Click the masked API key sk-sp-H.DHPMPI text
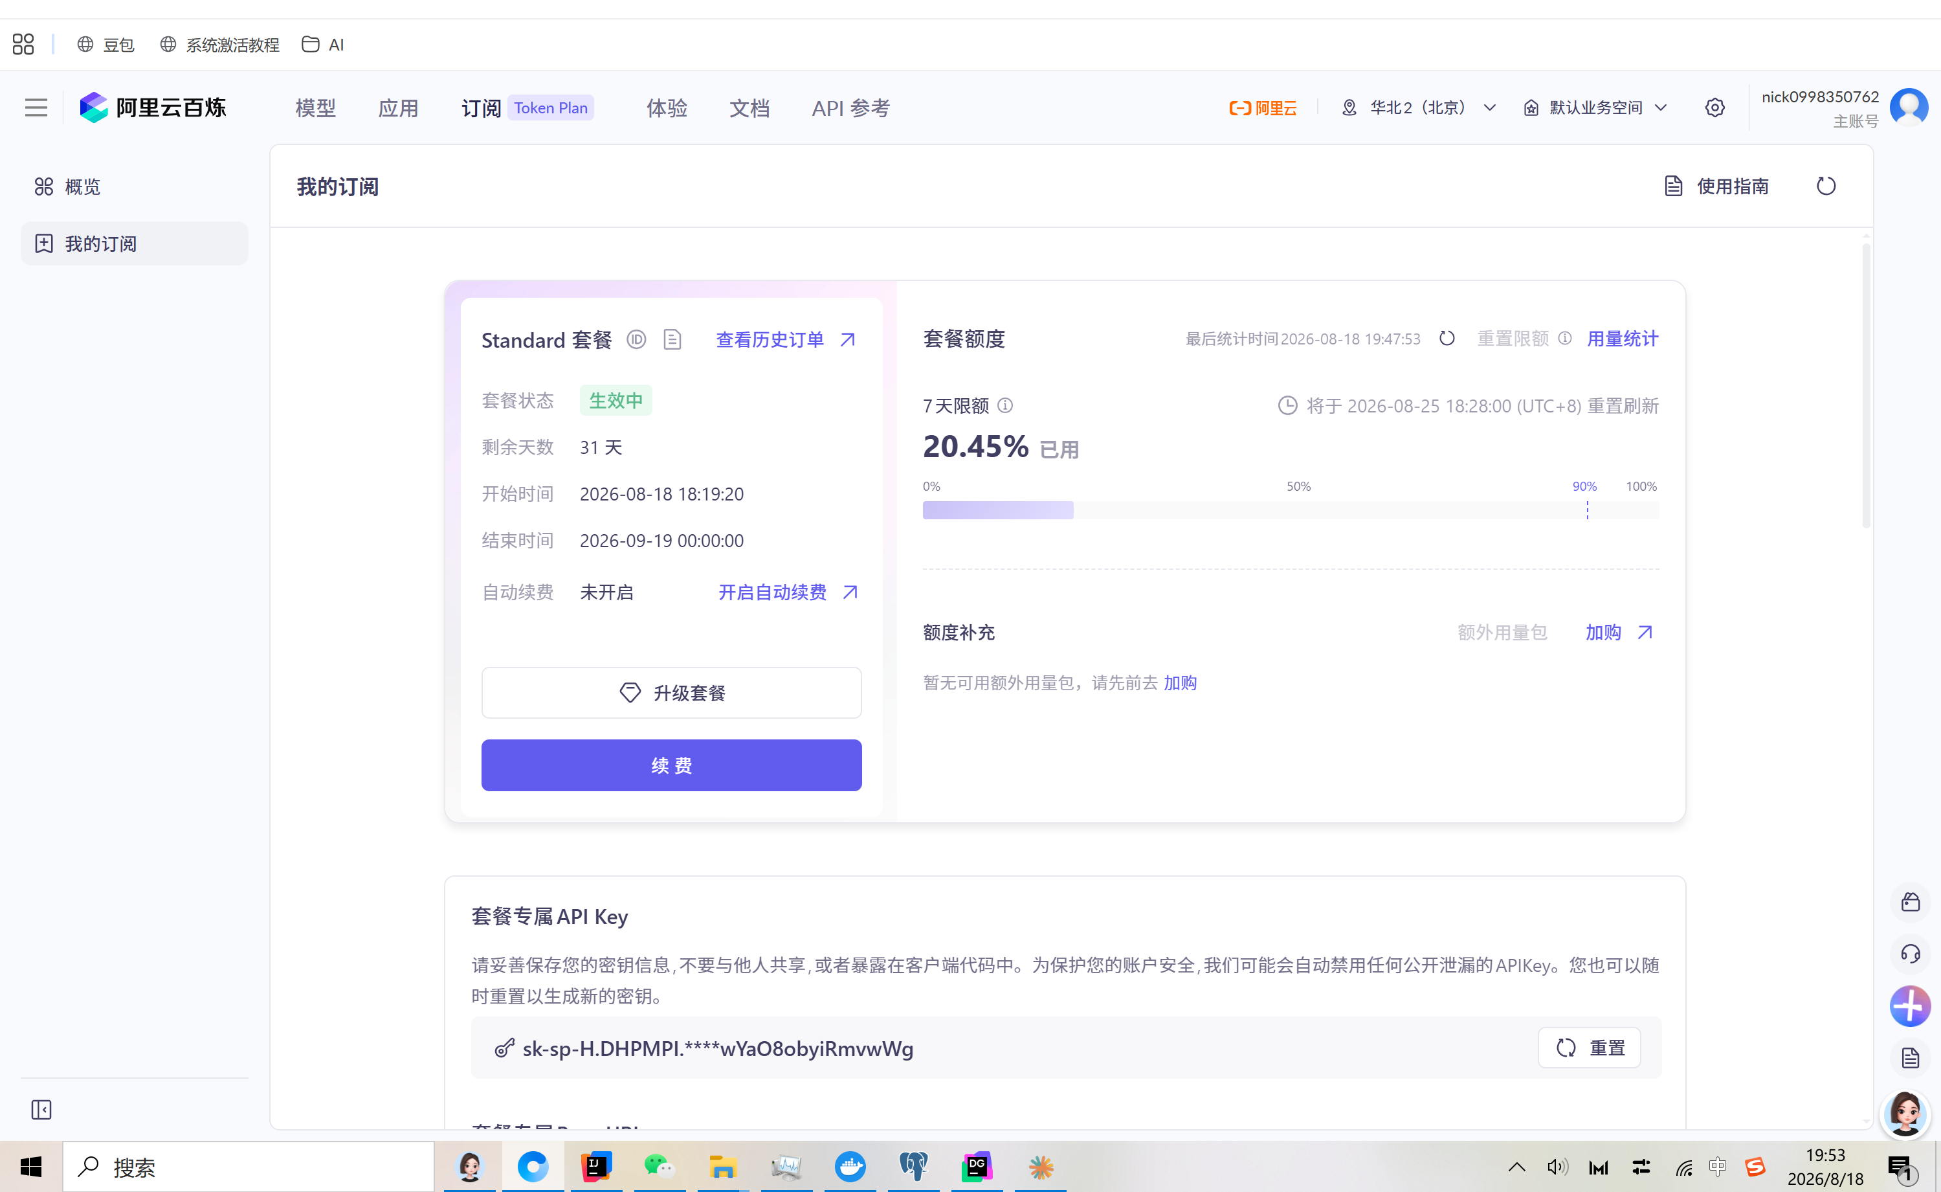Image resolution: width=1941 pixels, height=1192 pixels. 718,1048
